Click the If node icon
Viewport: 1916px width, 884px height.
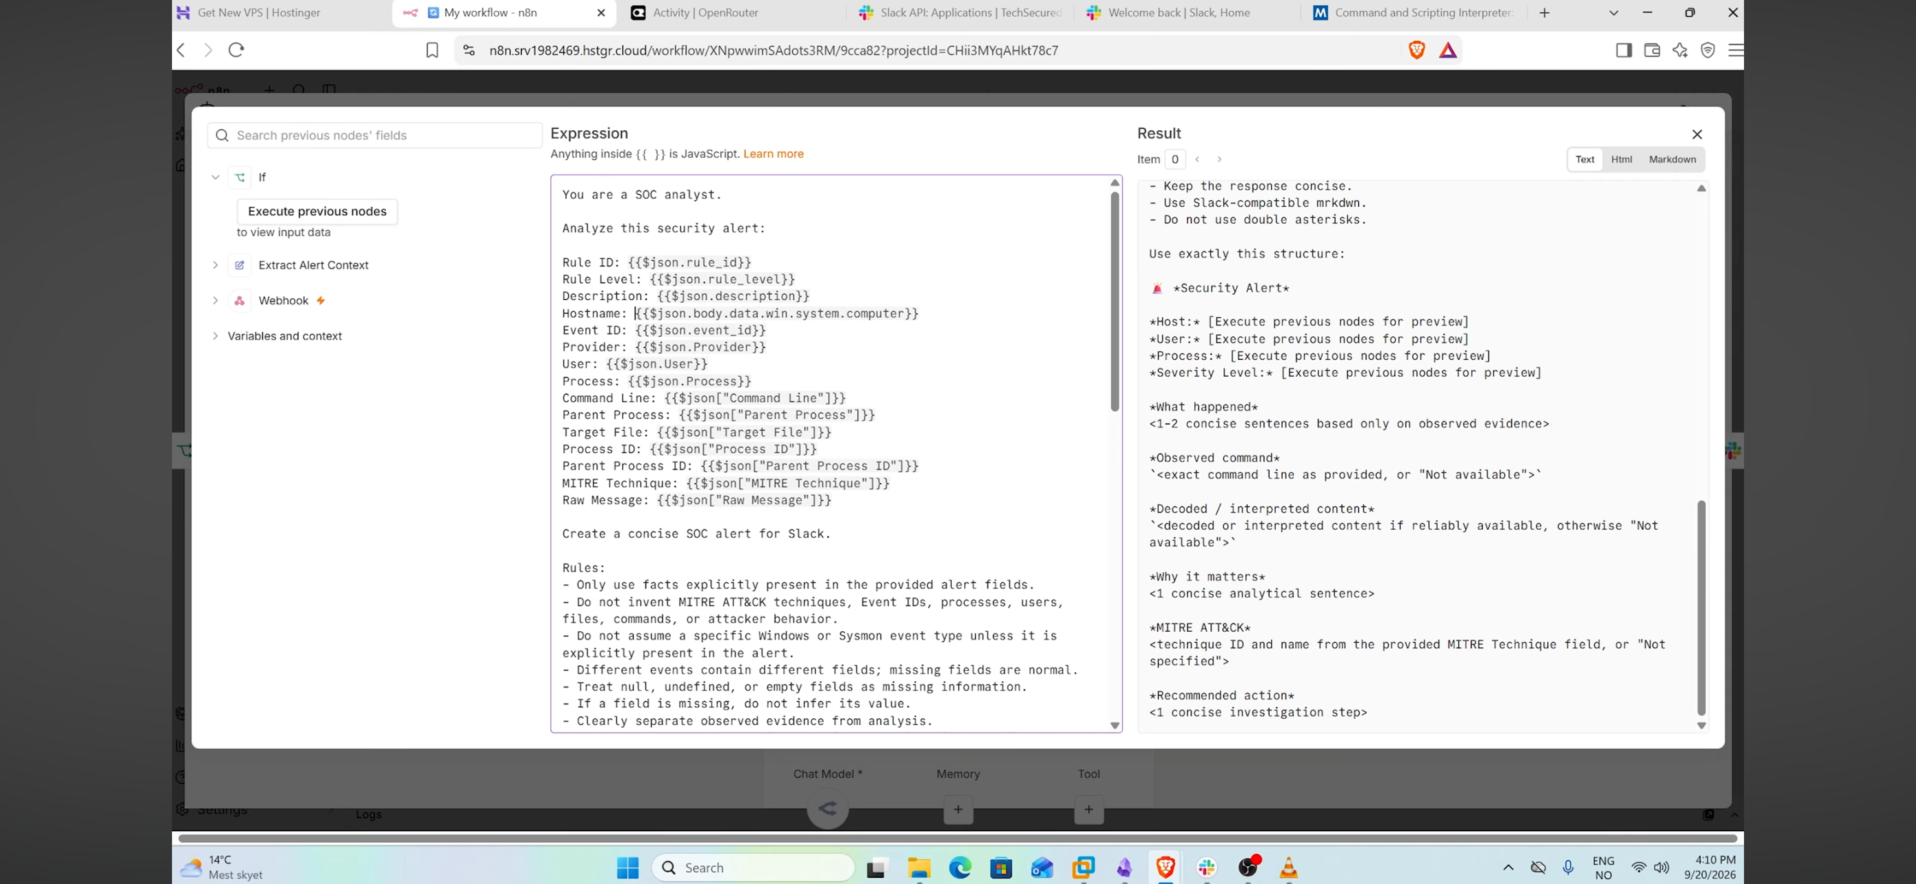[240, 177]
